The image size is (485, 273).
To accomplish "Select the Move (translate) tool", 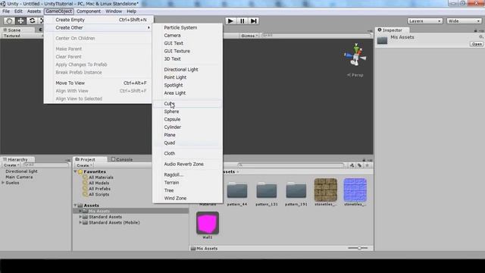I will [20, 20].
